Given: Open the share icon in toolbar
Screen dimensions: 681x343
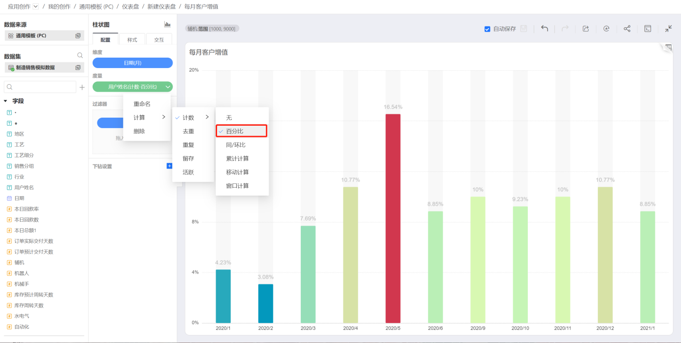Looking at the screenshot, I should pyautogui.click(x=627, y=29).
